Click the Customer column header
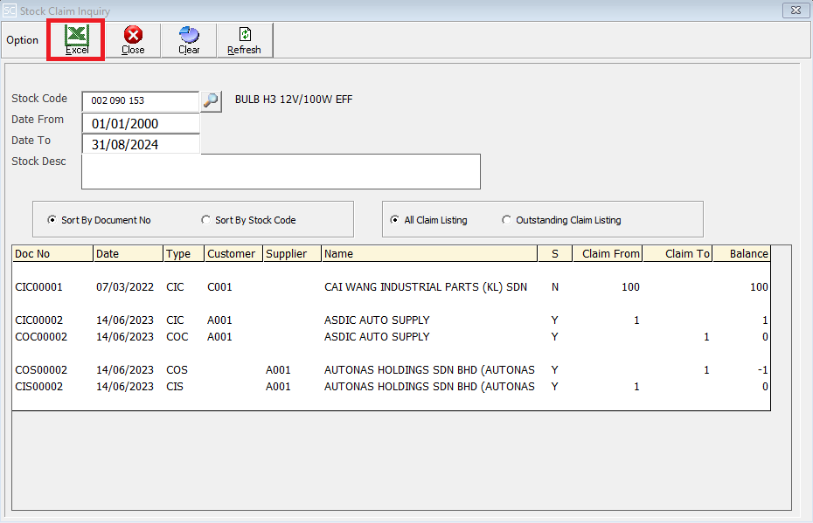 [233, 254]
